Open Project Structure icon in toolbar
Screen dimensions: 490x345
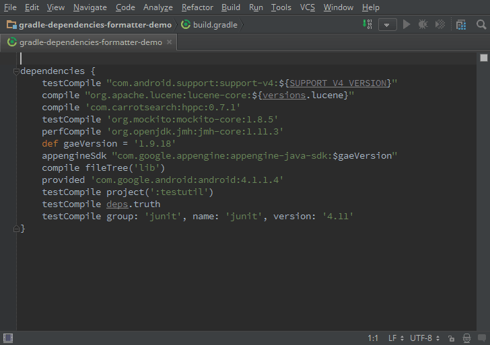pyautogui.click(x=461, y=25)
